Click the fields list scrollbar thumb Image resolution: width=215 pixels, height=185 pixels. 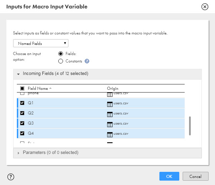(190, 126)
